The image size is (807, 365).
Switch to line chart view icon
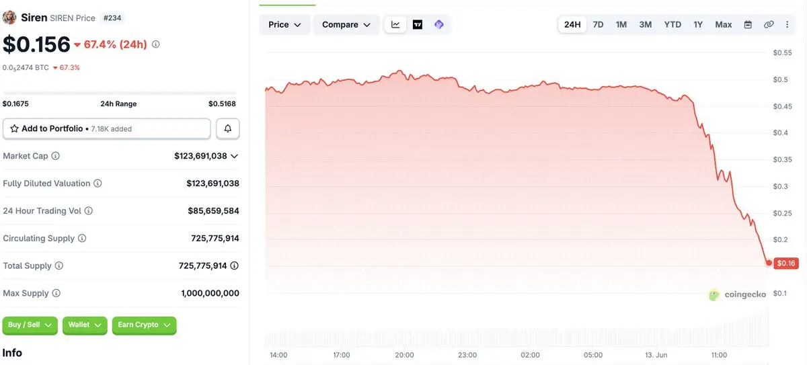coord(395,25)
